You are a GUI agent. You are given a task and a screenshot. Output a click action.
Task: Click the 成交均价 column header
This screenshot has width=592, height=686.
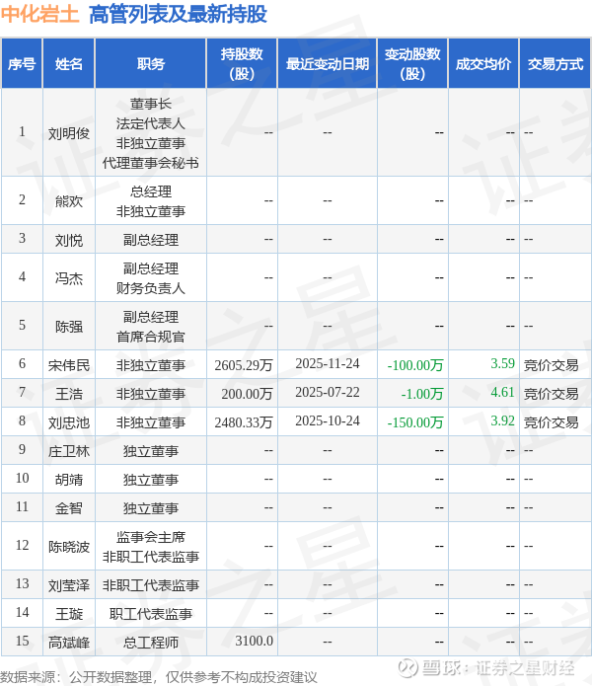click(x=483, y=64)
